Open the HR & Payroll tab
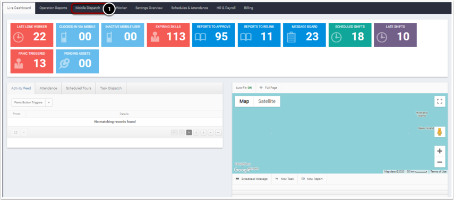This screenshot has width=454, height=200. pyautogui.click(x=226, y=8)
